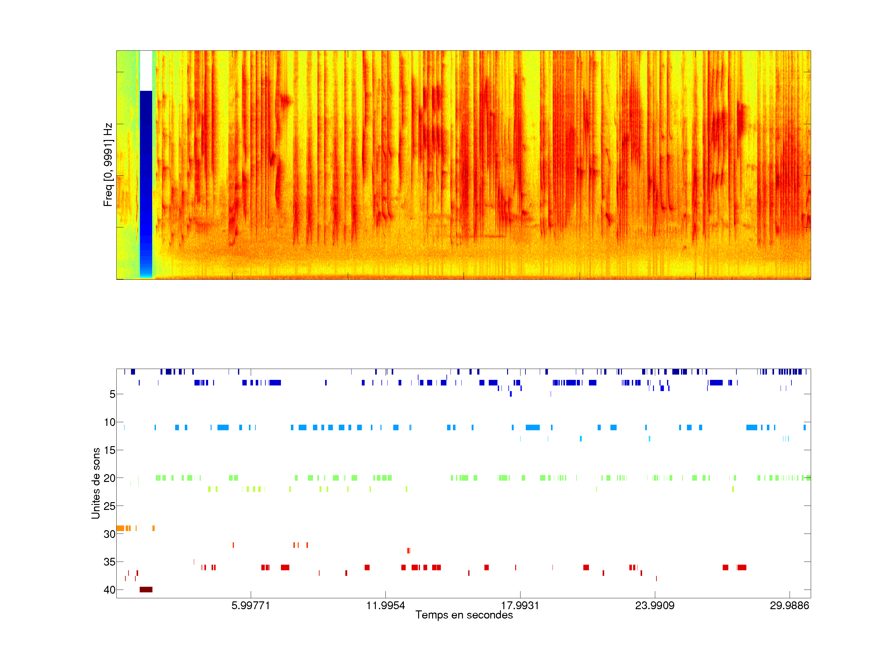Click the y-axis tick label 30
The image size is (896, 672).
[110, 534]
